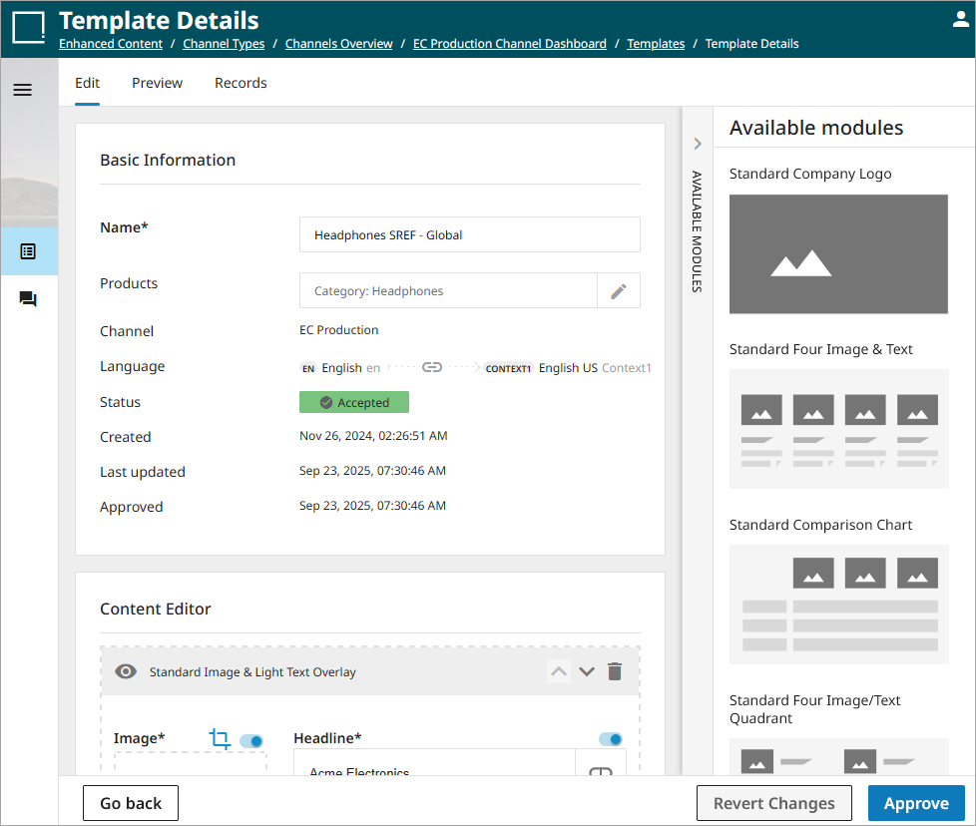Select the list view sidebar icon
Screen dimensions: 976x826
[28, 251]
